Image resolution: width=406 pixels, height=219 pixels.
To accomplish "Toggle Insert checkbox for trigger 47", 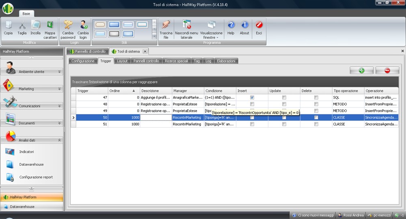I will pyautogui.click(x=252, y=98).
